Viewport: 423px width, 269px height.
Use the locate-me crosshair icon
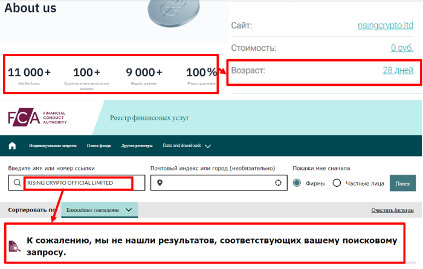tap(278, 183)
